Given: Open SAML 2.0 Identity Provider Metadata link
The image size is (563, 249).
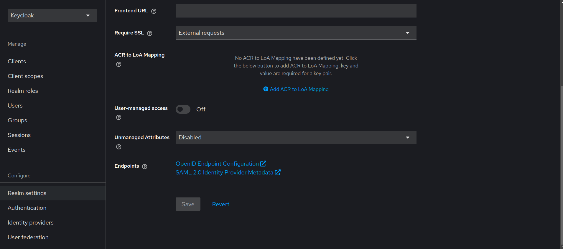Looking at the screenshot, I should pyautogui.click(x=224, y=172).
